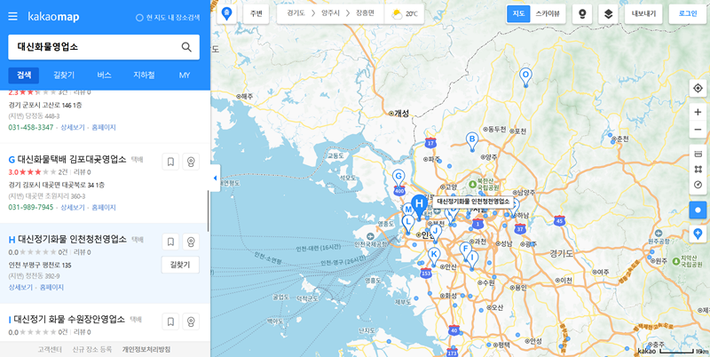Image resolution: width=710 pixels, height=357 pixels.
Task: Select the large H marker on map
Action: tap(419, 205)
